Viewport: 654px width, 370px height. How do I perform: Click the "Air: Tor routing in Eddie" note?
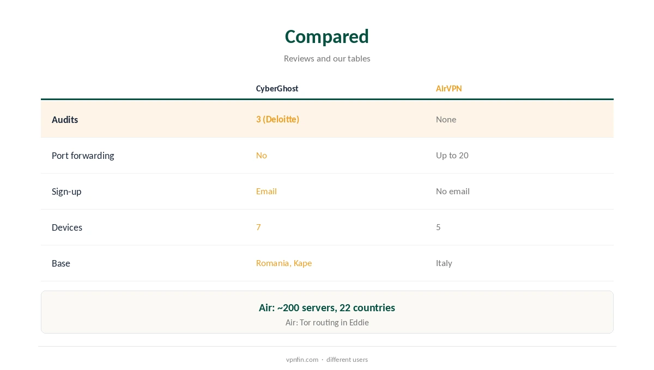[327, 323]
